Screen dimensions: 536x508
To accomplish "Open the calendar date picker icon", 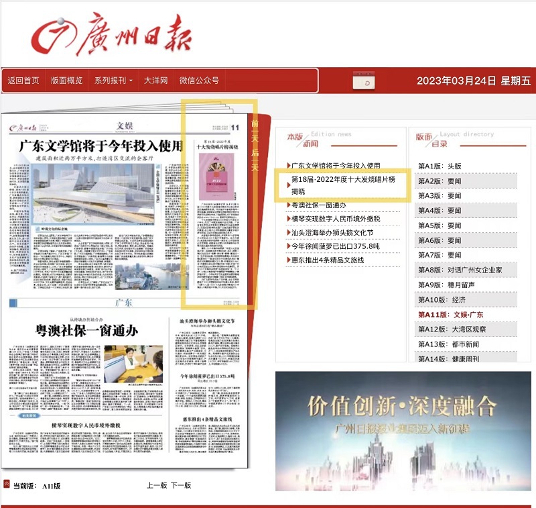I will point(366,82).
